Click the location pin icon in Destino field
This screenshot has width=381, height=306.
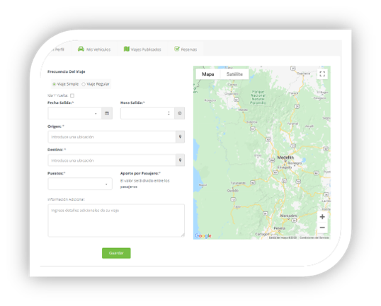coord(180,160)
